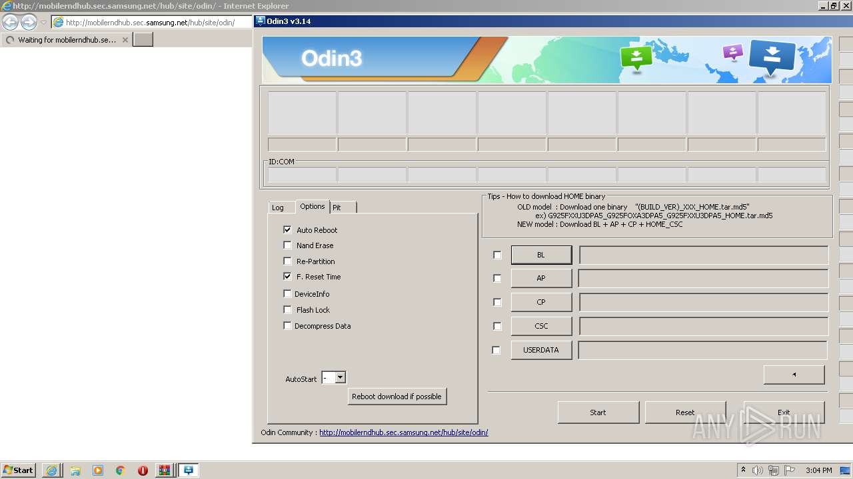
Task: Click the AP file button
Action: pos(541,278)
